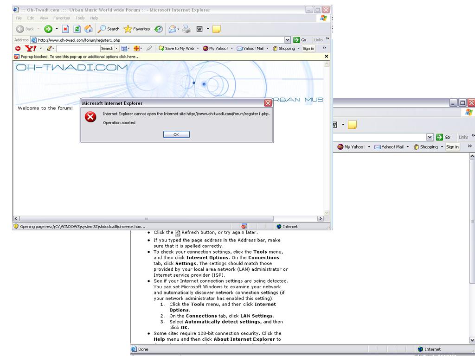This screenshot has height=356, width=475.
Task: Open the Favorites star button
Action: coord(137,29)
